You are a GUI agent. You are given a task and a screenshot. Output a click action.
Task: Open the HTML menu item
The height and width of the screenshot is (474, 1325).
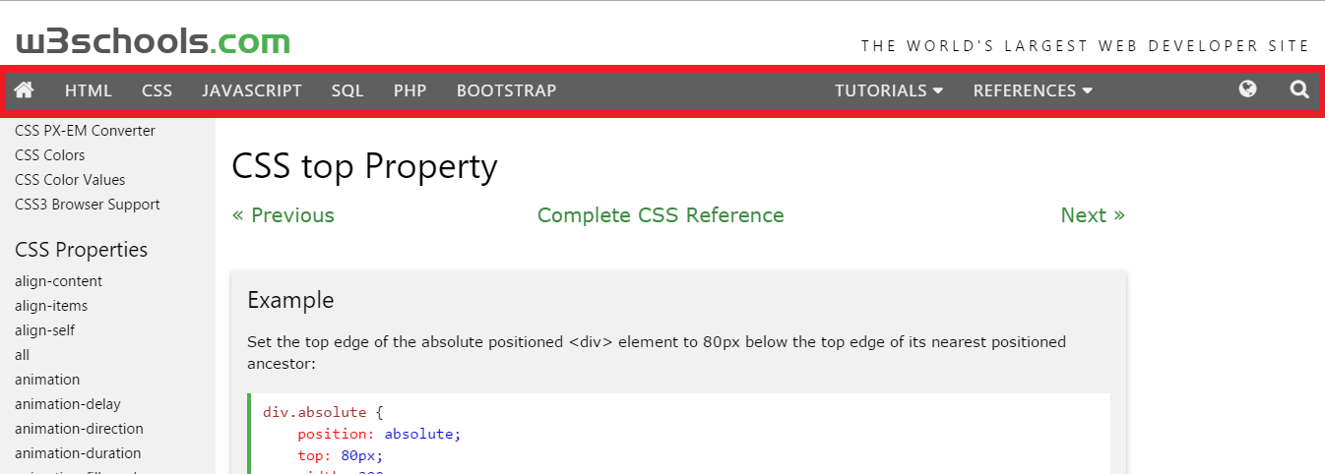pyautogui.click(x=89, y=90)
